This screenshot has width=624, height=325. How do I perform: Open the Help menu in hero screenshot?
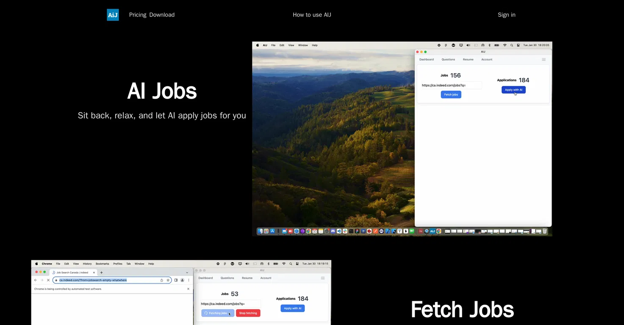pyautogui.click(x=315, y=45)
